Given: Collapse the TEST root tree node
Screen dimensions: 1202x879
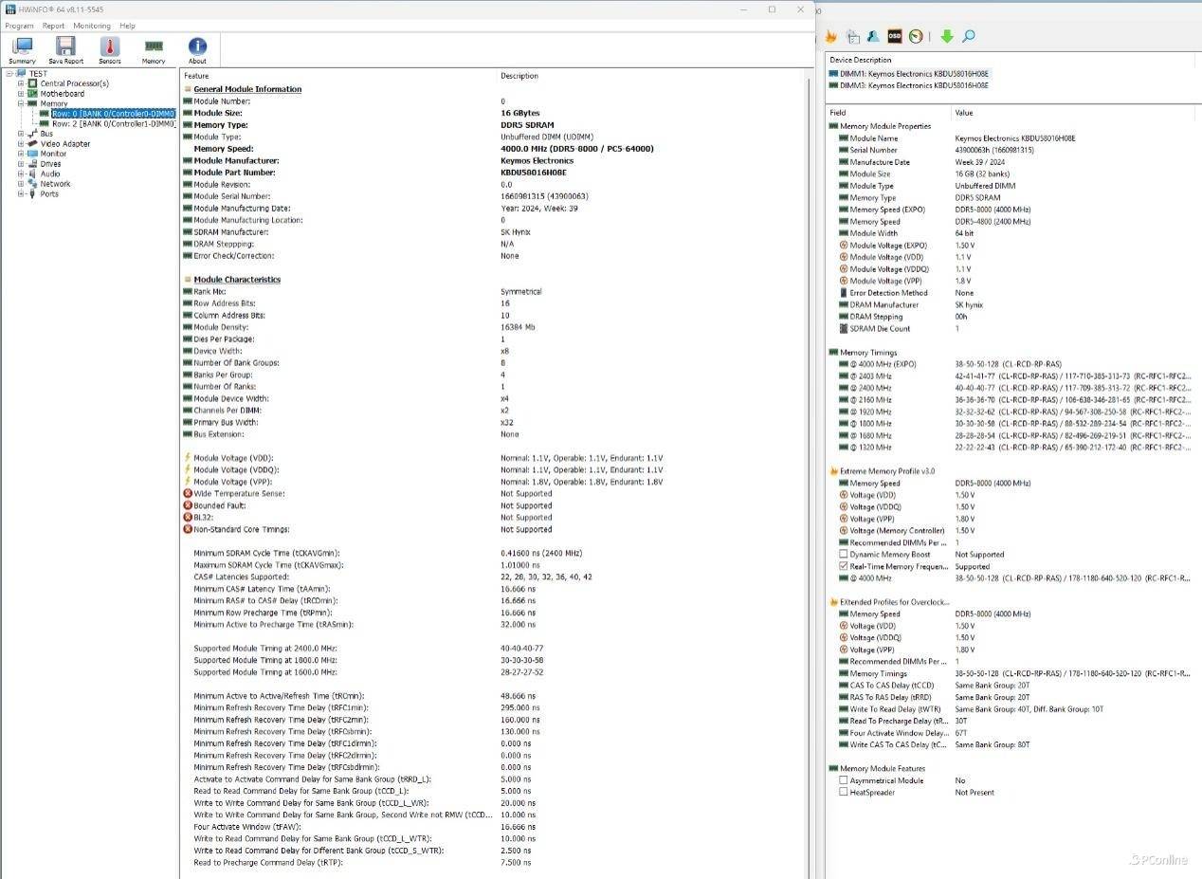Looking at the screenshot, I should pyautogui.click(x=9, y=73).
